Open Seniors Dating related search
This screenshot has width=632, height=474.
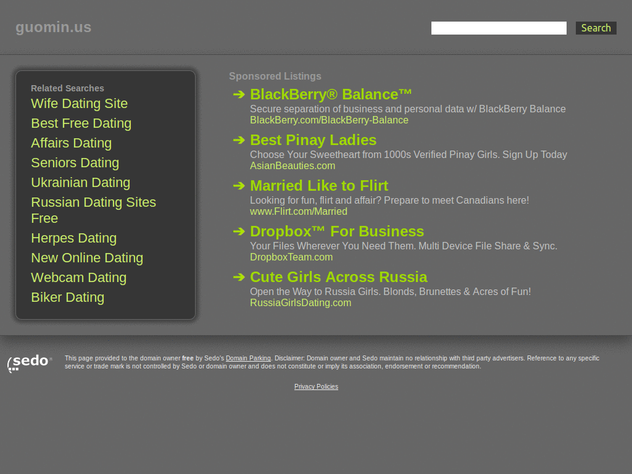pos(75,163)
